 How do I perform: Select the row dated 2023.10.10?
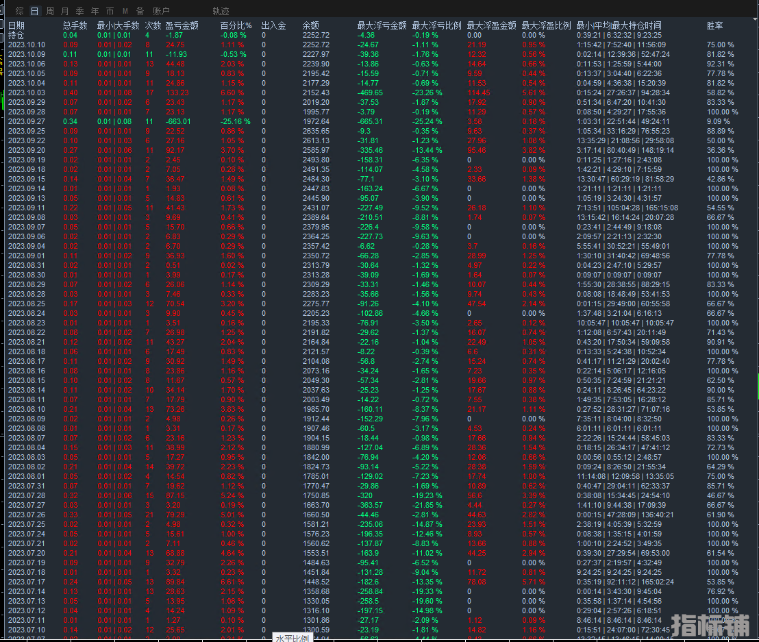point(380,45)
